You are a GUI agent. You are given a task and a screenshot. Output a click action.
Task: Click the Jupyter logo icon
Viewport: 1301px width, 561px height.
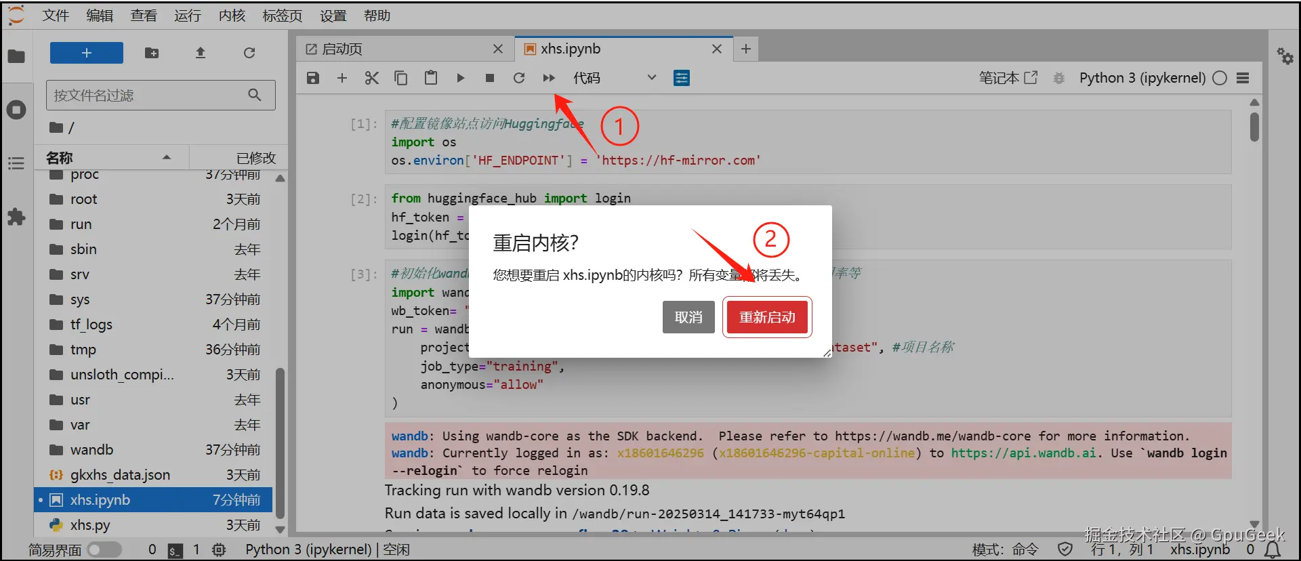(x=16, y=15)
